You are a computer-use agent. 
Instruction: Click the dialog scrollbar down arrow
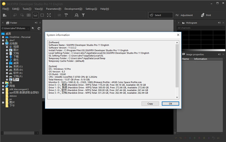click(177, 97)
